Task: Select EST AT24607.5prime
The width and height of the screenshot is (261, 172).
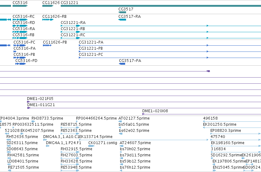Action: pos(135,143)
